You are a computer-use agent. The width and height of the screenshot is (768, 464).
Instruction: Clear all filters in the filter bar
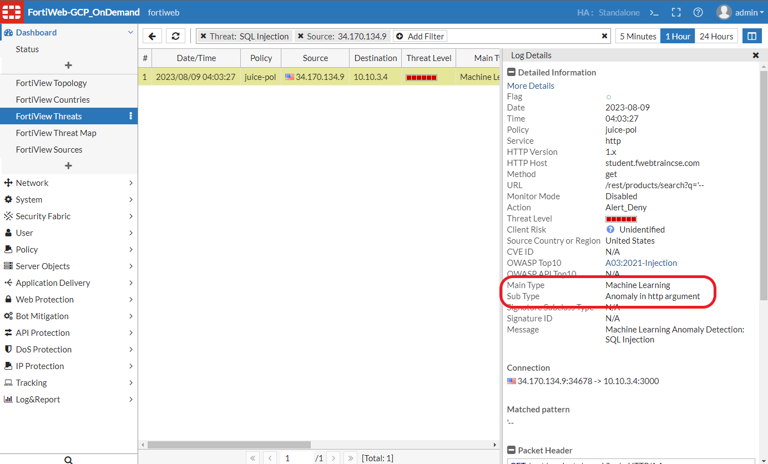pyautogui.click(x=604, y=36)
